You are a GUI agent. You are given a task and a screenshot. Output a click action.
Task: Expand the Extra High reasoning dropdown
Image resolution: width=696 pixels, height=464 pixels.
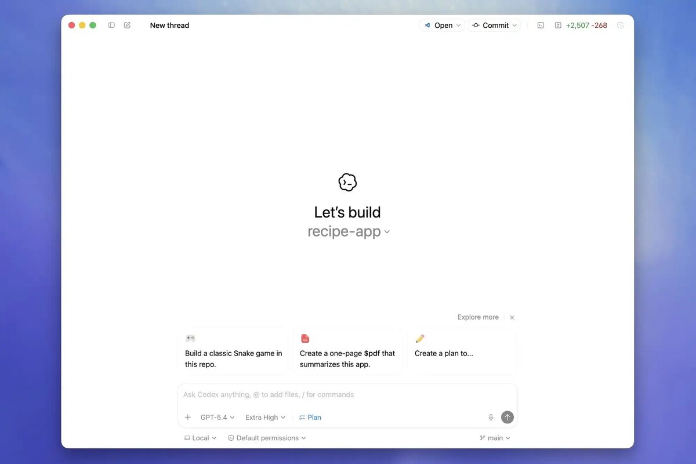(x=264, y=417)
